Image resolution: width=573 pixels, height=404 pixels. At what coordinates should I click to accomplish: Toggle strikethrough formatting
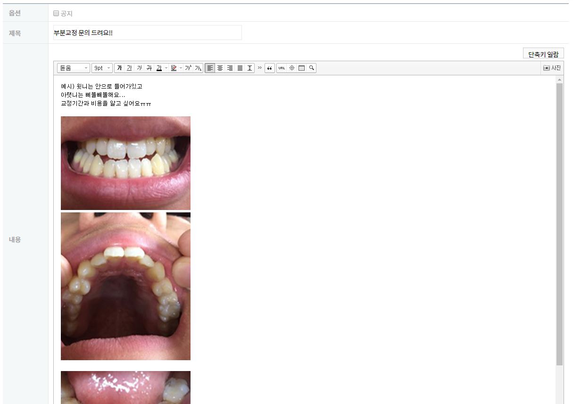(149, 68)
